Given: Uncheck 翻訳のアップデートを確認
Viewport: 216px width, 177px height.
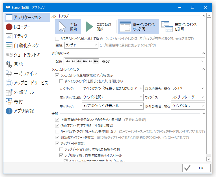Looking at the screenshot, I should [x=57, y=137].
